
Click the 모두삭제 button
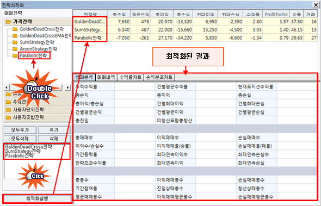point(20,139)
